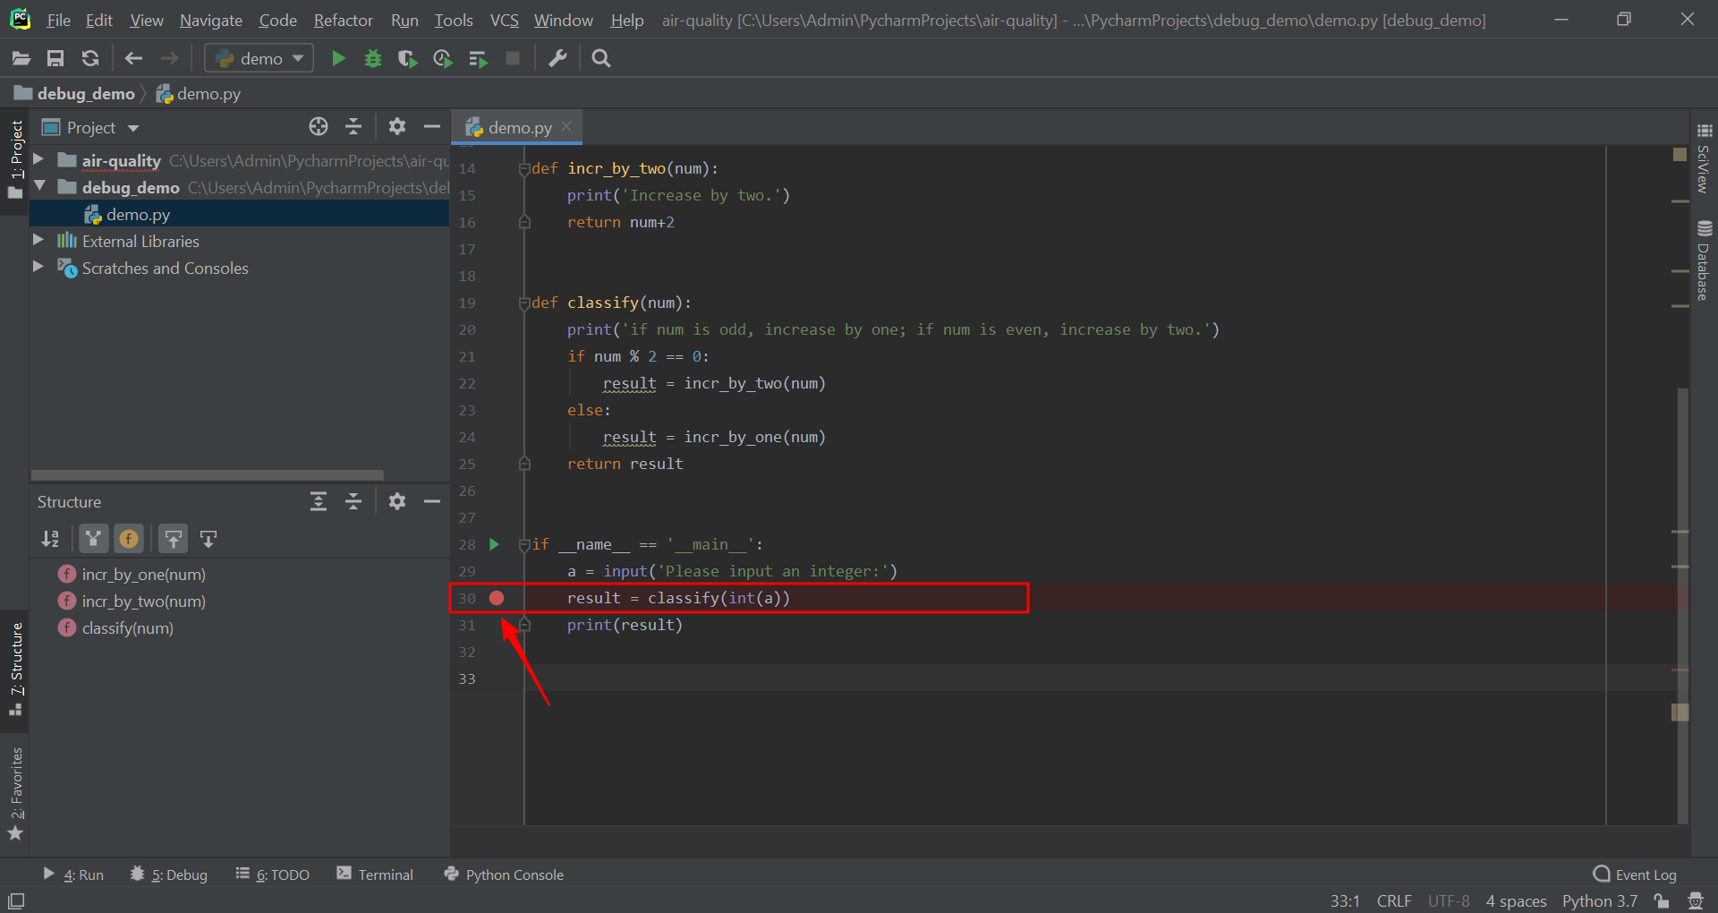
Task: Open Search Everywhere with the magnifier icon
Action: (x=600, y=57)
